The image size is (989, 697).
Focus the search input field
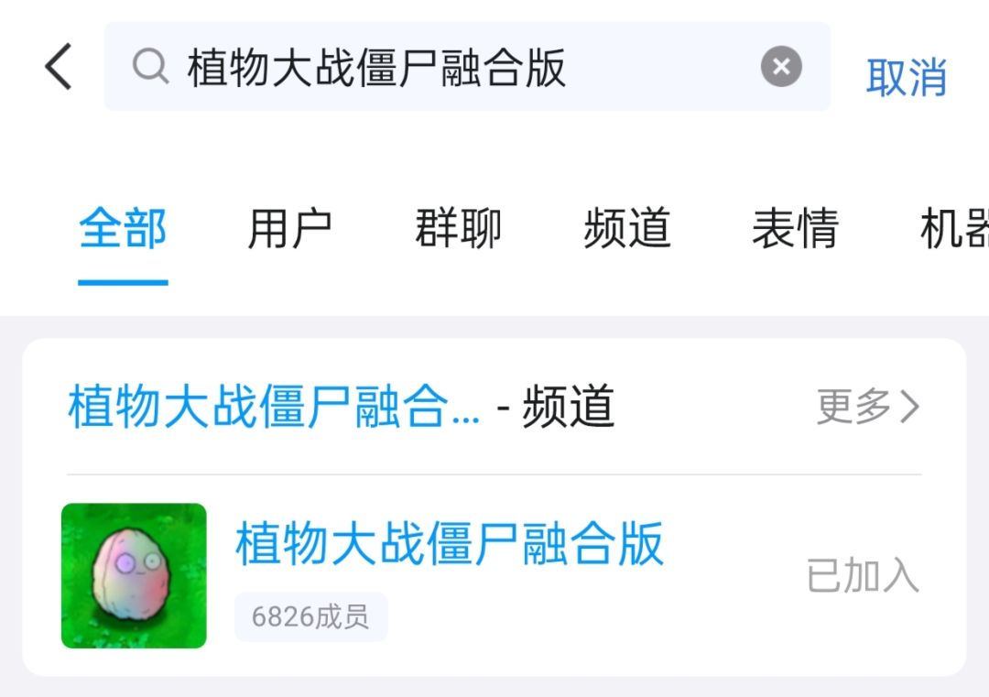[467, 66]
